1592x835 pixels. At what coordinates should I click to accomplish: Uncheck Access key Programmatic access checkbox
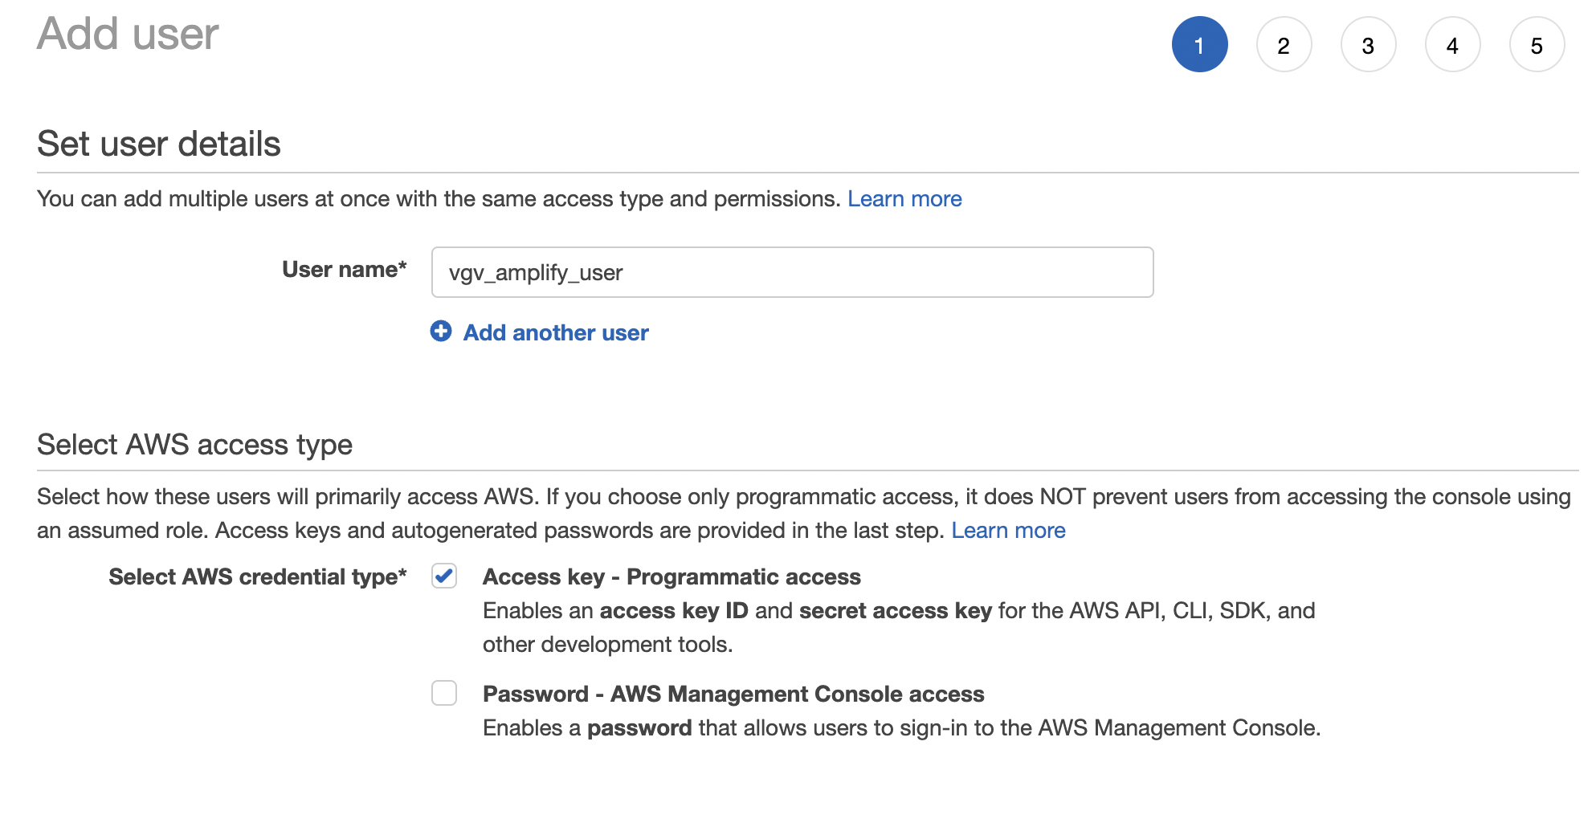tap(444, 576)
